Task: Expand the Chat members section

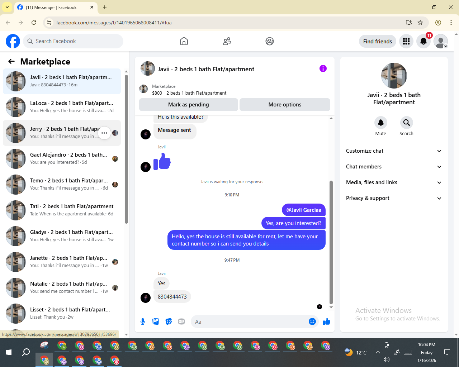Action: pyautogui.click(x=394, y=167)
